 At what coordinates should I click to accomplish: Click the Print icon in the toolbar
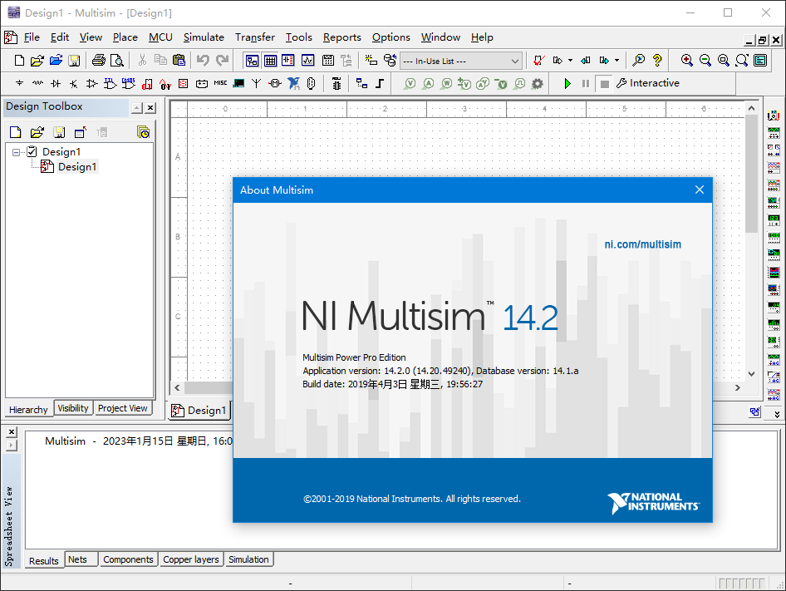tap(99, 61)
